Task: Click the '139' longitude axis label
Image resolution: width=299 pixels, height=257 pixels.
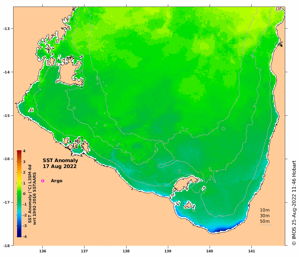Action: click(x=168, y=251)
